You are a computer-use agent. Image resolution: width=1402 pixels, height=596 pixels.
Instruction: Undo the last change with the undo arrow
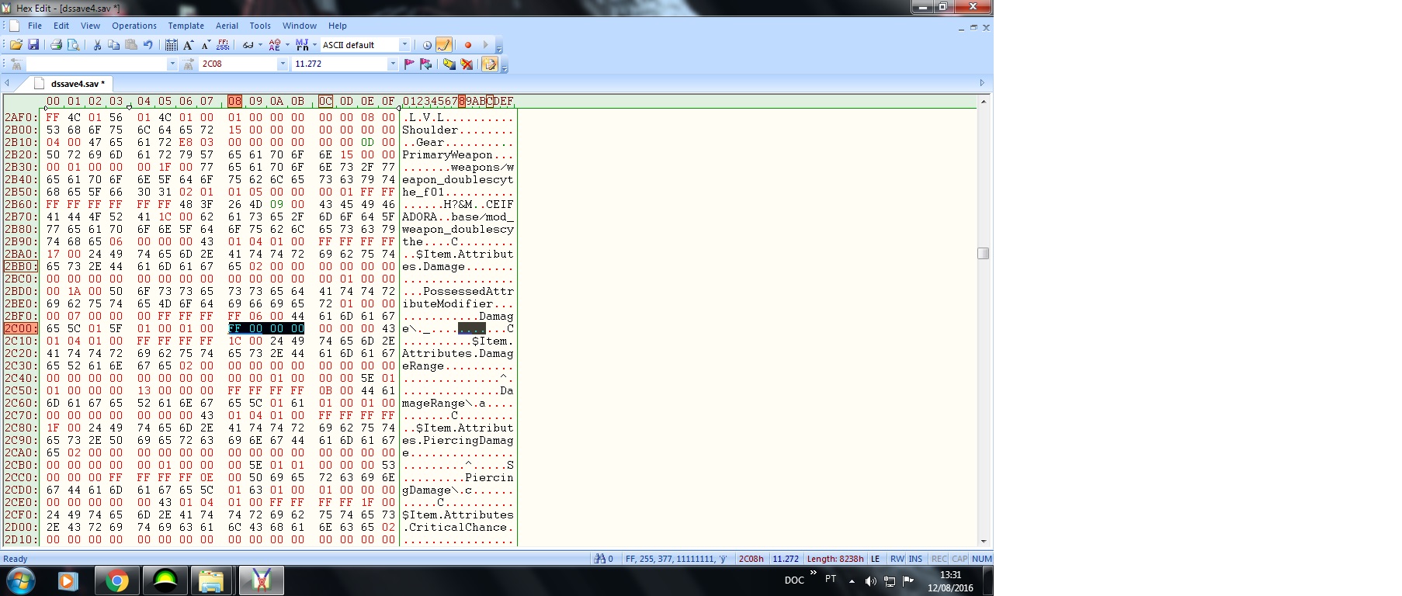(147, 45)
